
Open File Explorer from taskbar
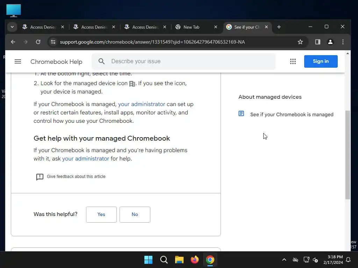[179, 260]
